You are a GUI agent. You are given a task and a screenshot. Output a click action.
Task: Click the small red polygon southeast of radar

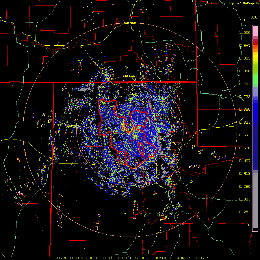[x=141, y=149]
